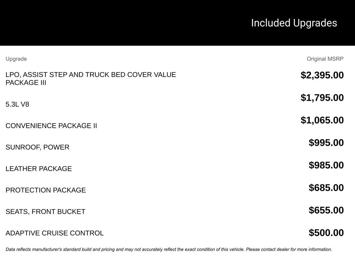355x266 pixels.
Task: Select the Leather Package entry
Action: tap(39, 169)
